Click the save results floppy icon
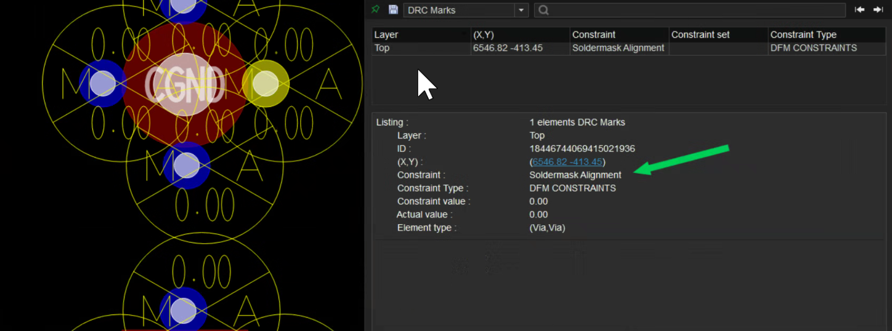This screenshot has width=892, height=331. click(393, 10)
